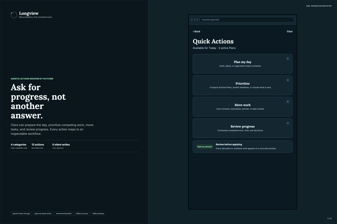Click the Quick Actions heading

tap(213, 41)
